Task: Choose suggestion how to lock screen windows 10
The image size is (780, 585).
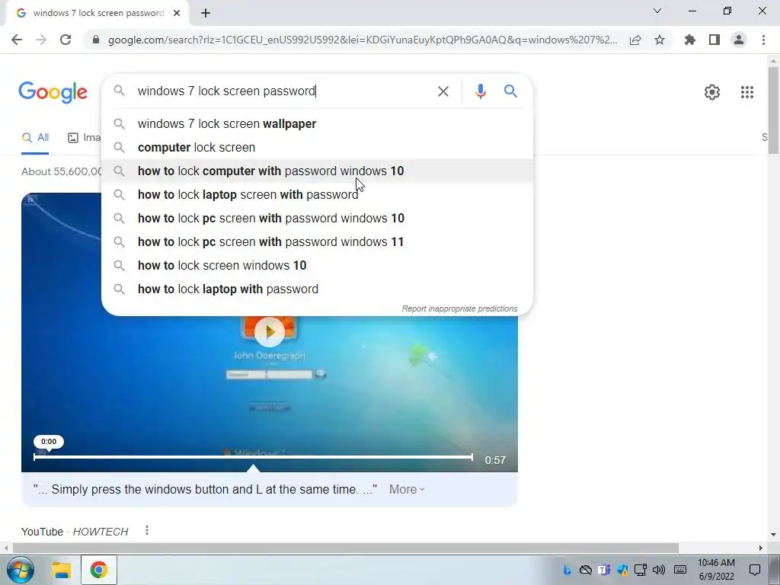Action: click(317, 266)
